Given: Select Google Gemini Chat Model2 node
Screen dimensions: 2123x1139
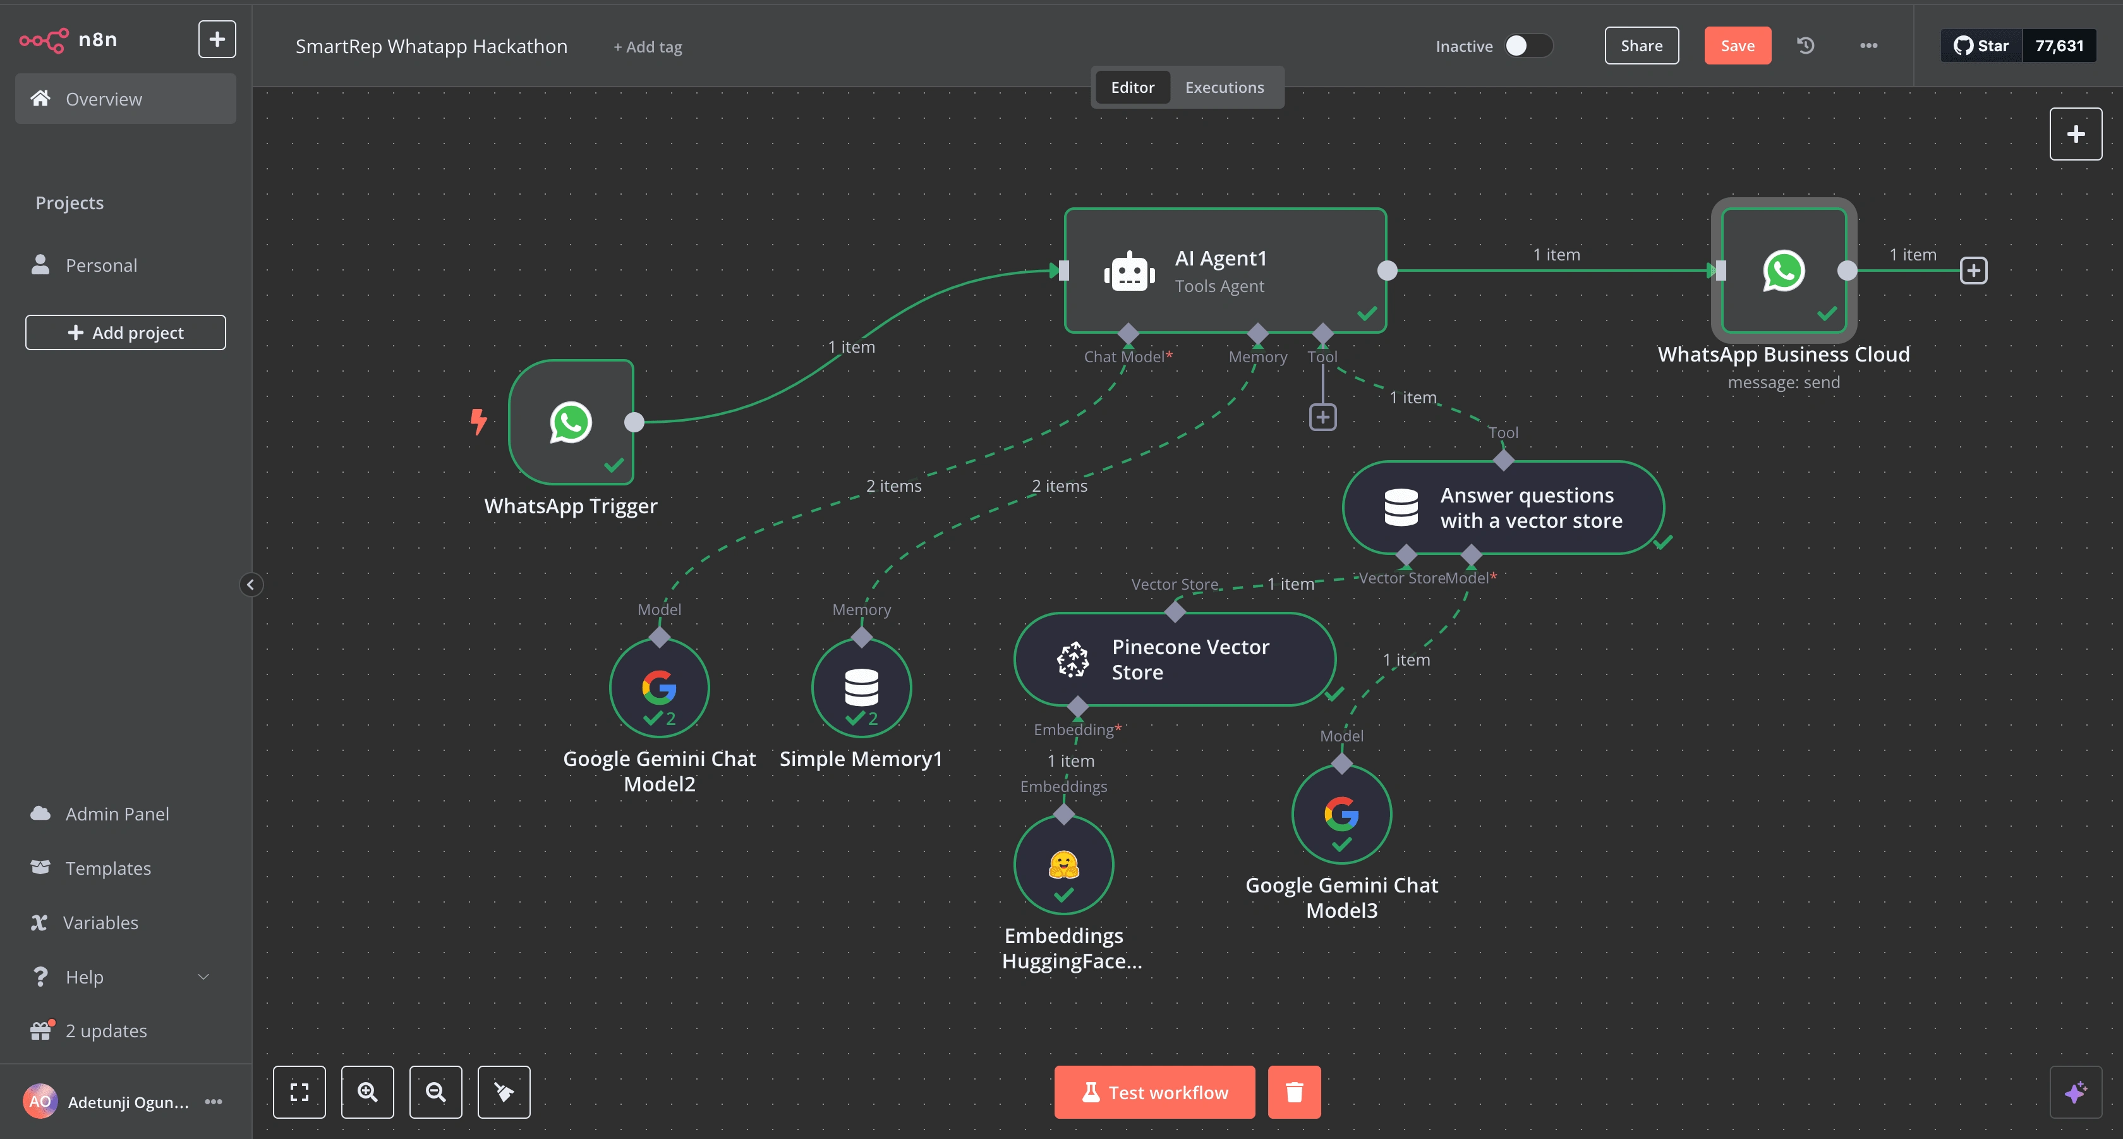Looking at the screenshot, I should [659, 686].
